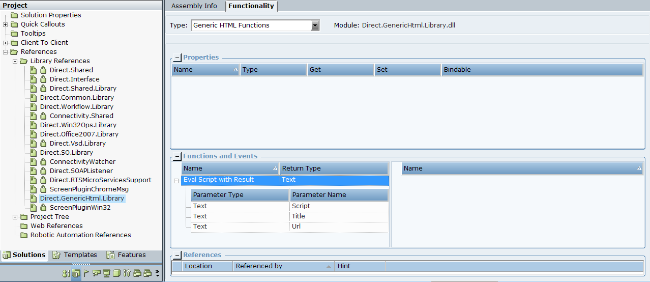Click the wrench tools icon in bottom toolbar
Viewport: 650px width, 282px height.
pos(127,273)
